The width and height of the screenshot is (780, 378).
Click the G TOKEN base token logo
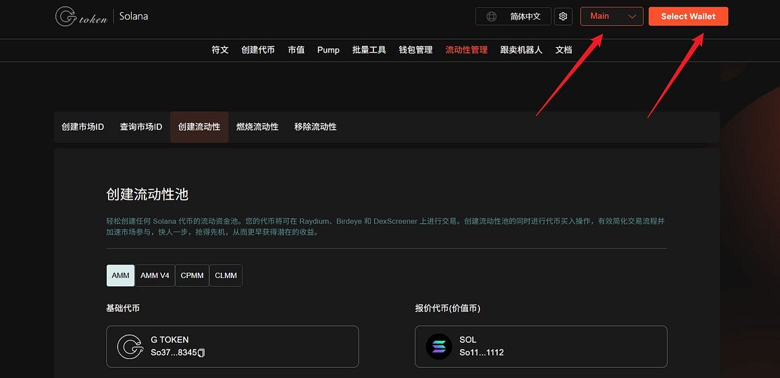click(130, 346)
